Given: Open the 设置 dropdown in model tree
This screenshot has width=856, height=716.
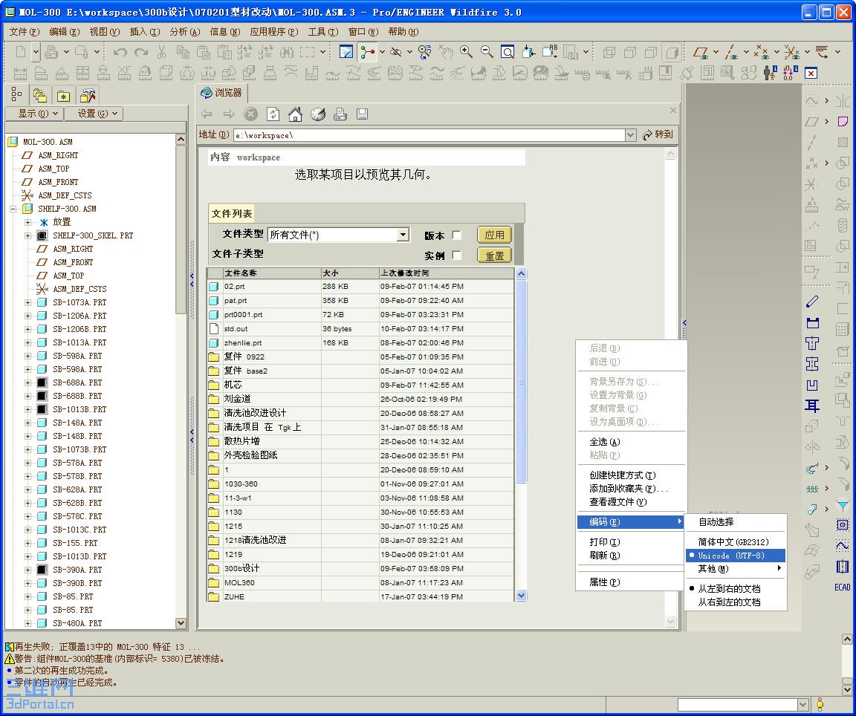Looking at the screenshot, I should [94, 114].
